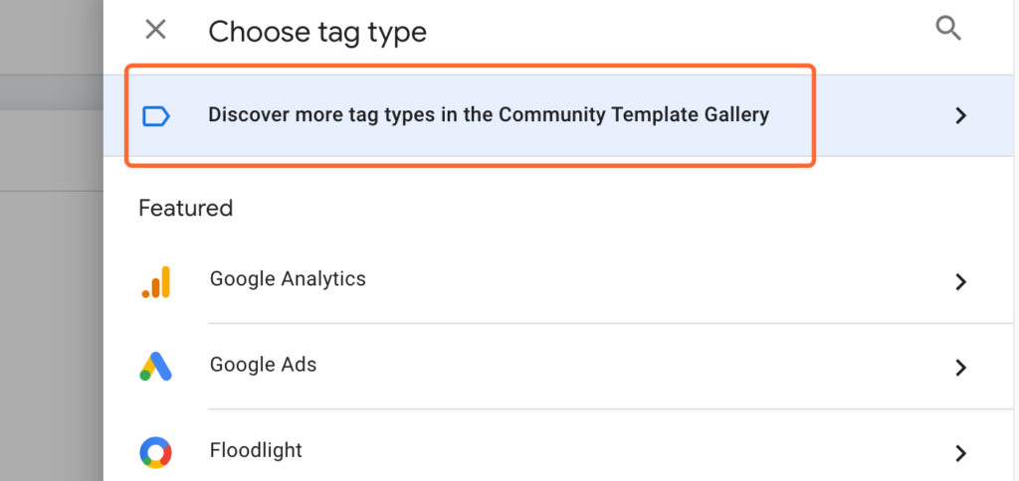Click the Floodlight circular logo
Image resolution: width=1019 pixels, height=481 pixels.
[x=156, y=452]
